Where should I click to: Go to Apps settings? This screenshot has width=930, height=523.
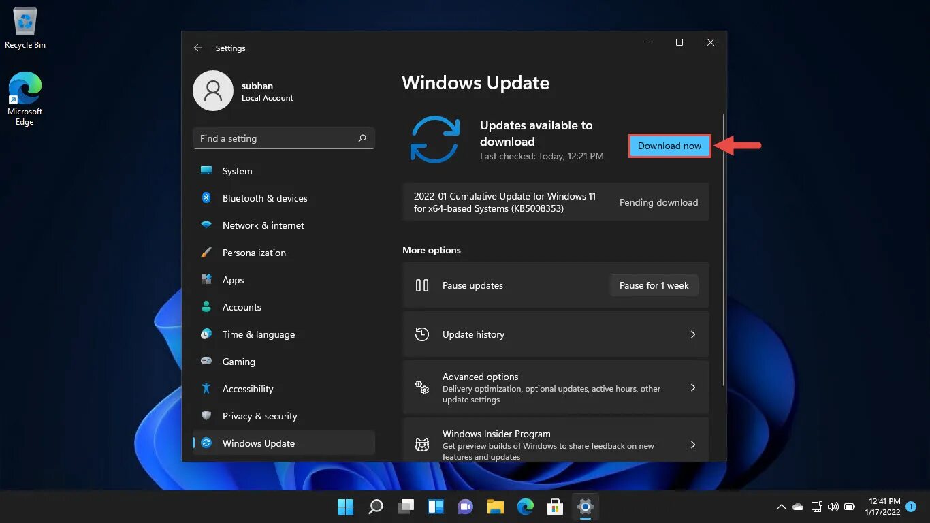click(284, 280)
